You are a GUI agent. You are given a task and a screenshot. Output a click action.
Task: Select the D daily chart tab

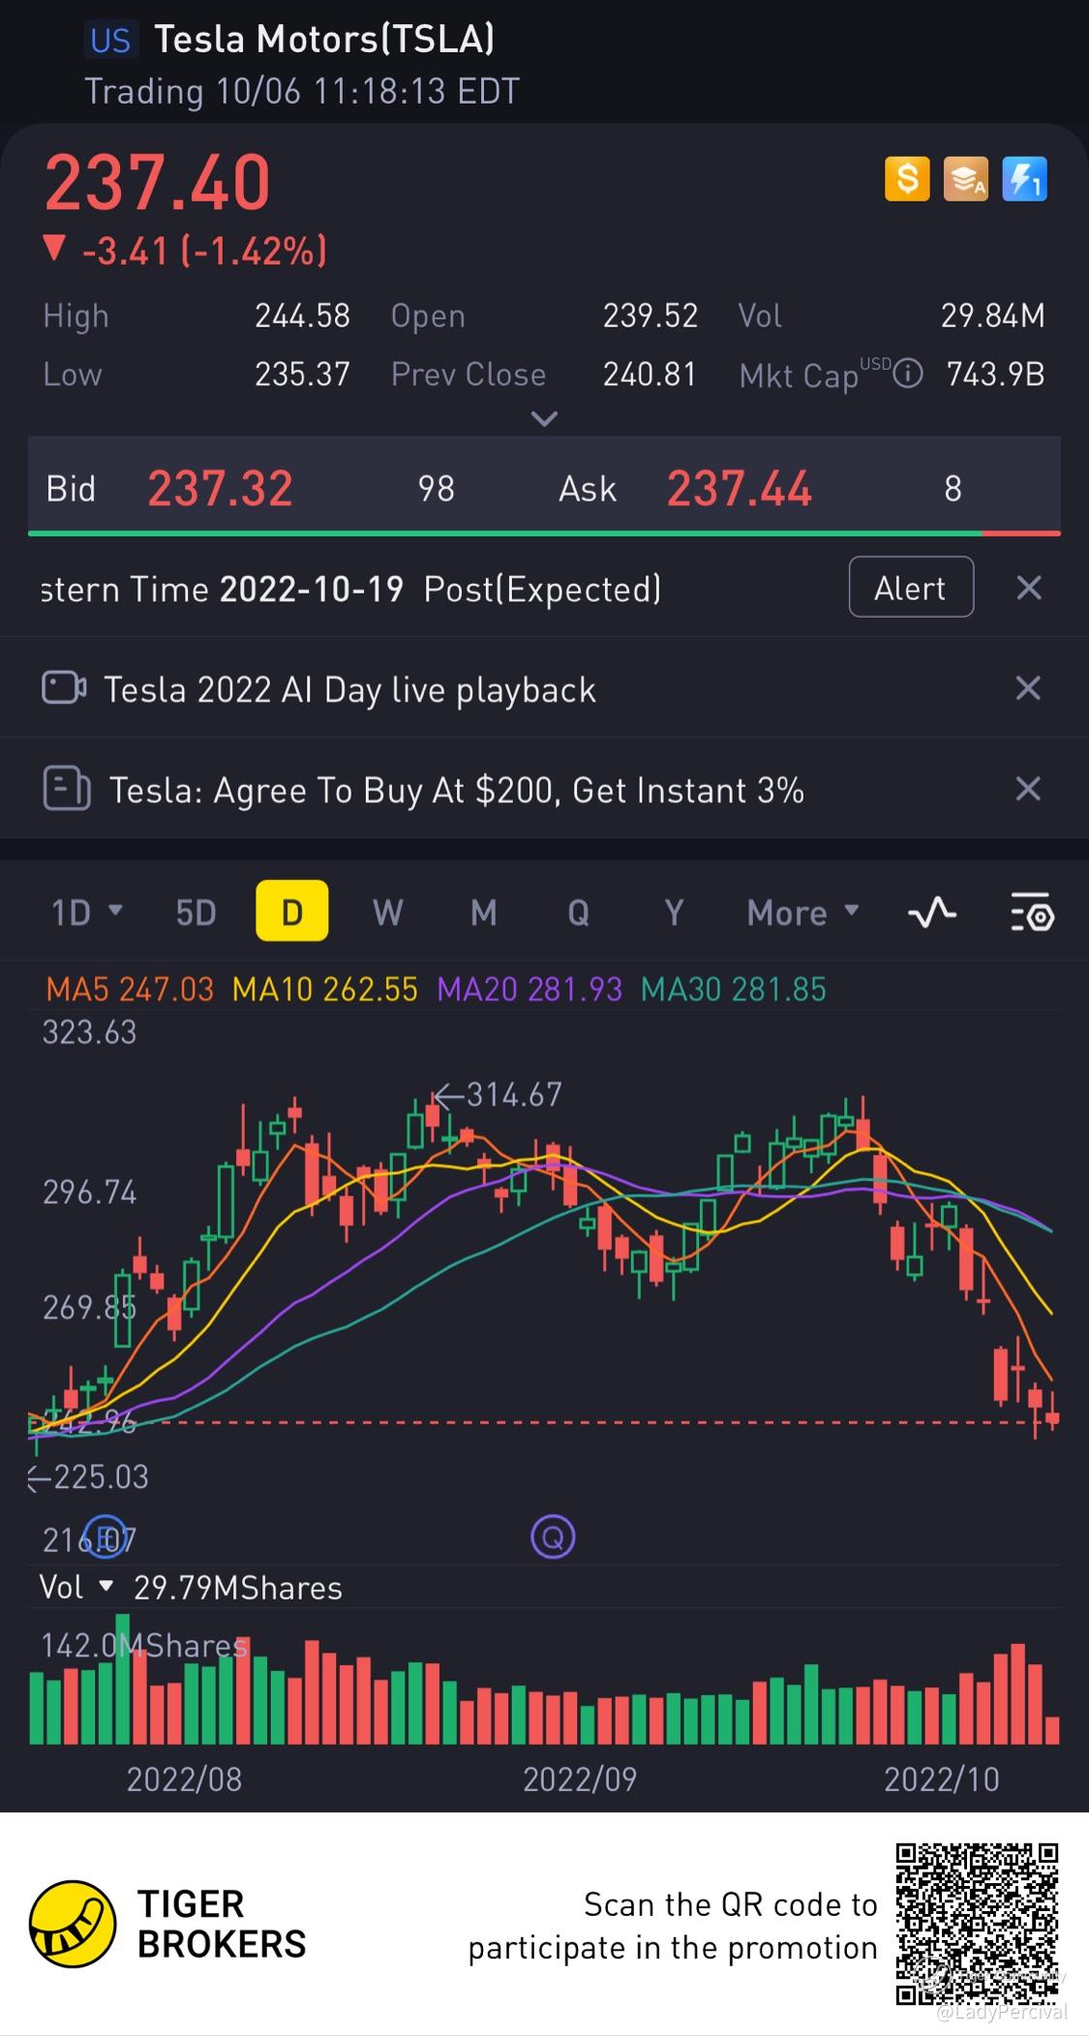tap(291, 911)
